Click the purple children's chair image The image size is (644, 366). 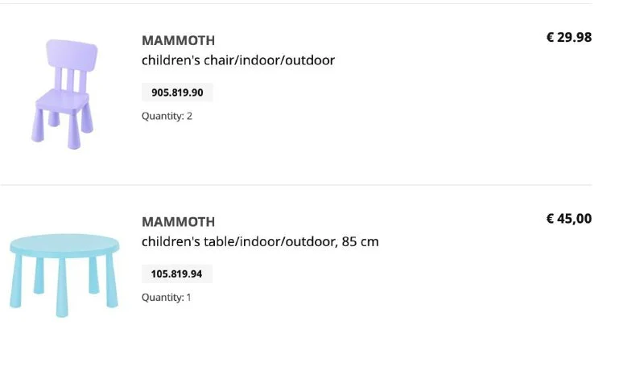click(64, 93)
